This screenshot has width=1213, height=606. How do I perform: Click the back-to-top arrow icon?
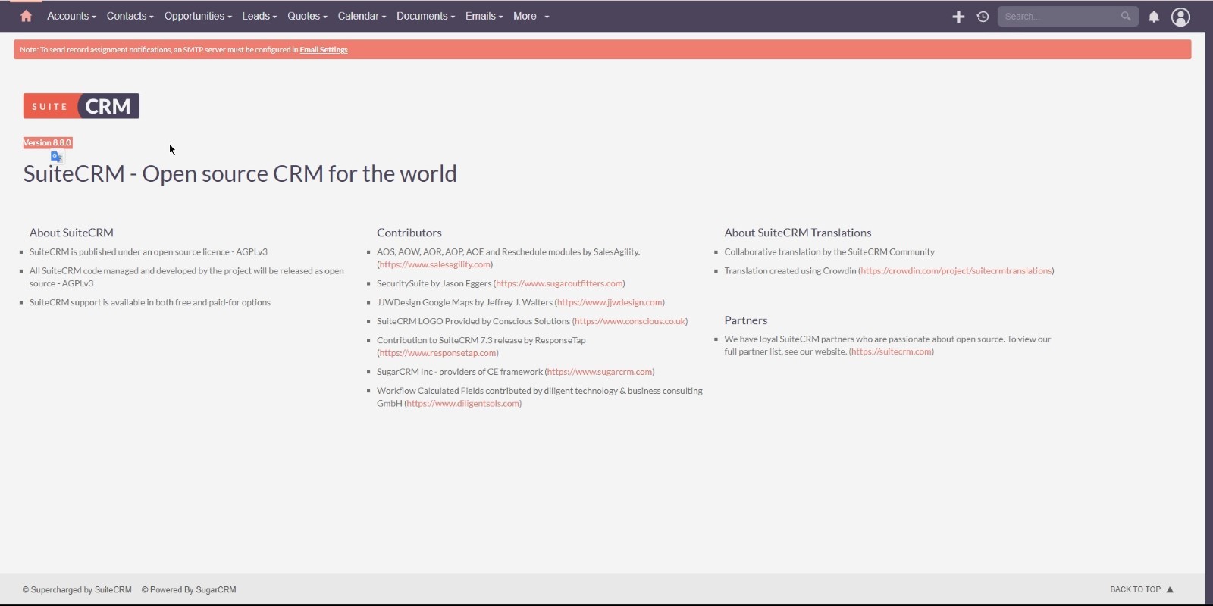pos(1170,589)
